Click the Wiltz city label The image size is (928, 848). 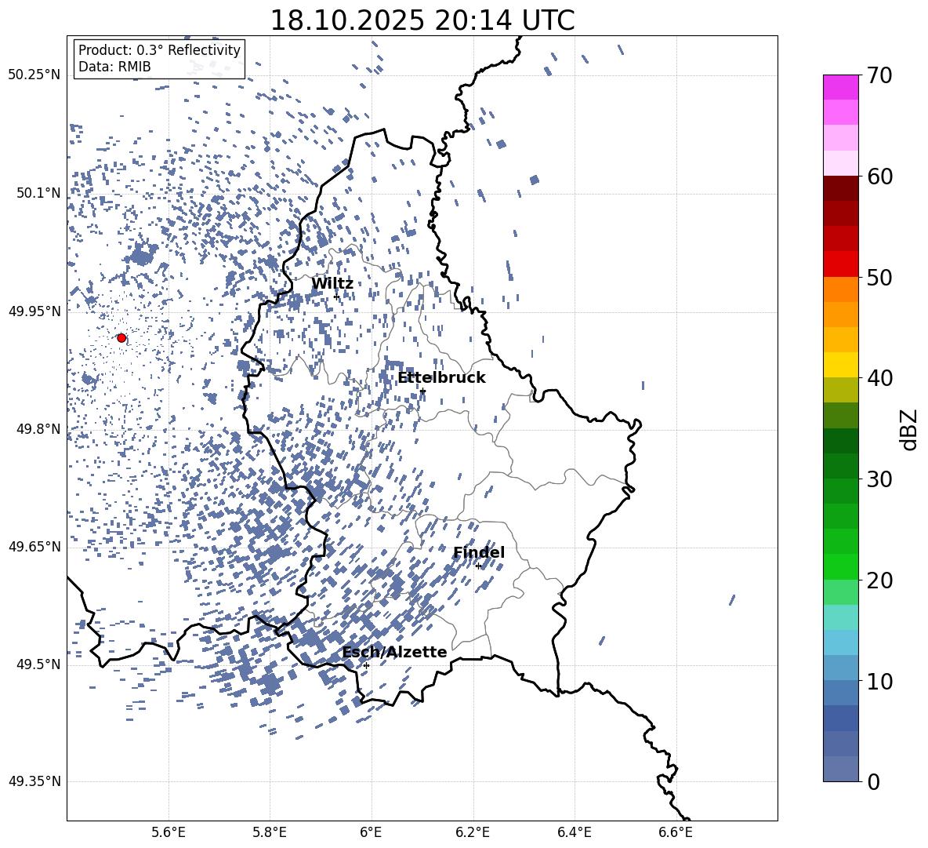tap(332, 284)
